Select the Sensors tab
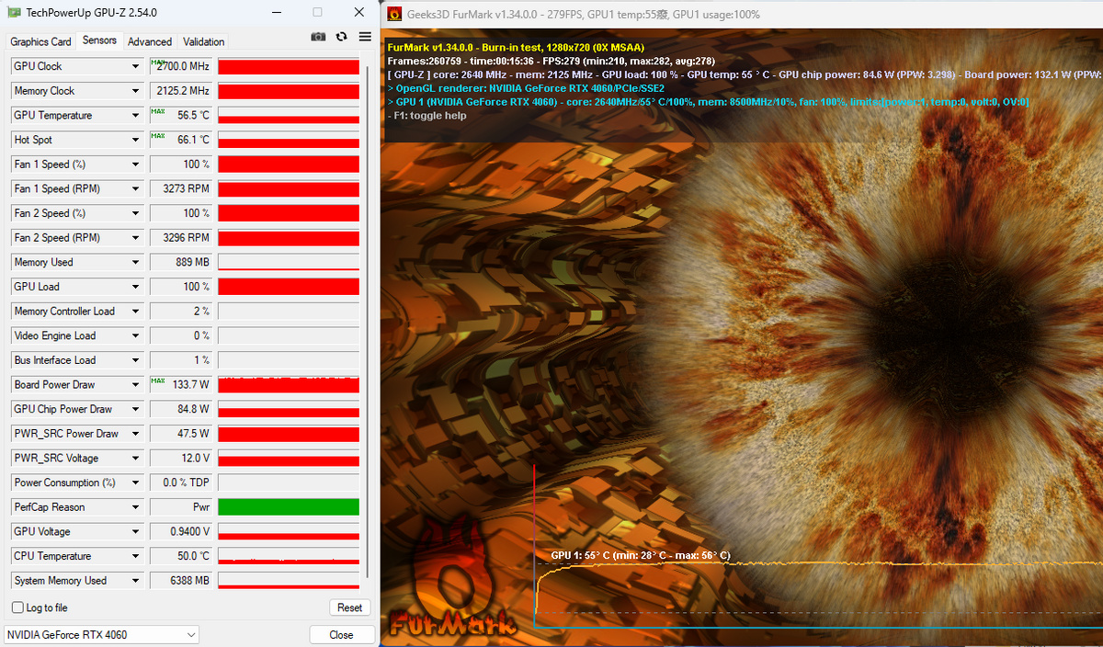 [99, 40]
